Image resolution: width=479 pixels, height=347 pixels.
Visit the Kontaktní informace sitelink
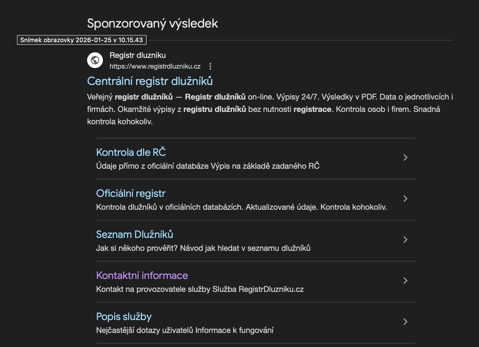tap(142, 276)
